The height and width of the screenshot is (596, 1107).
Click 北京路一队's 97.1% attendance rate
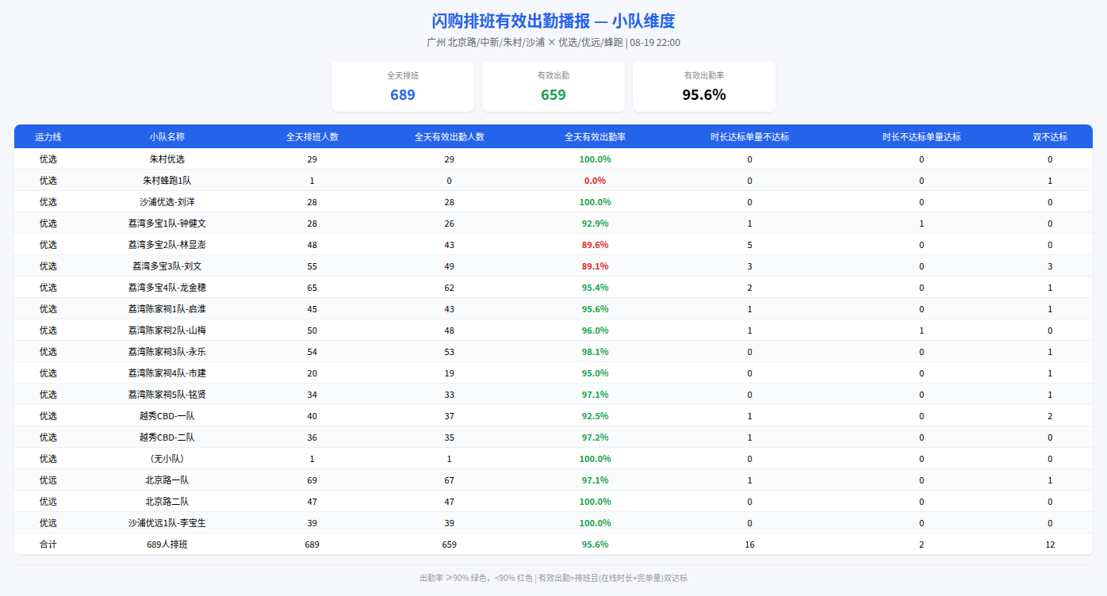coord(596,480)
